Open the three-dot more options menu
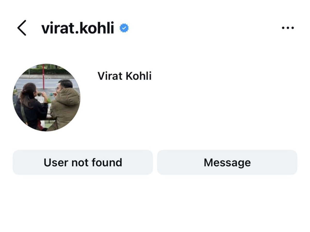This screenshot has height=232, width=310. tap(288, 28)
